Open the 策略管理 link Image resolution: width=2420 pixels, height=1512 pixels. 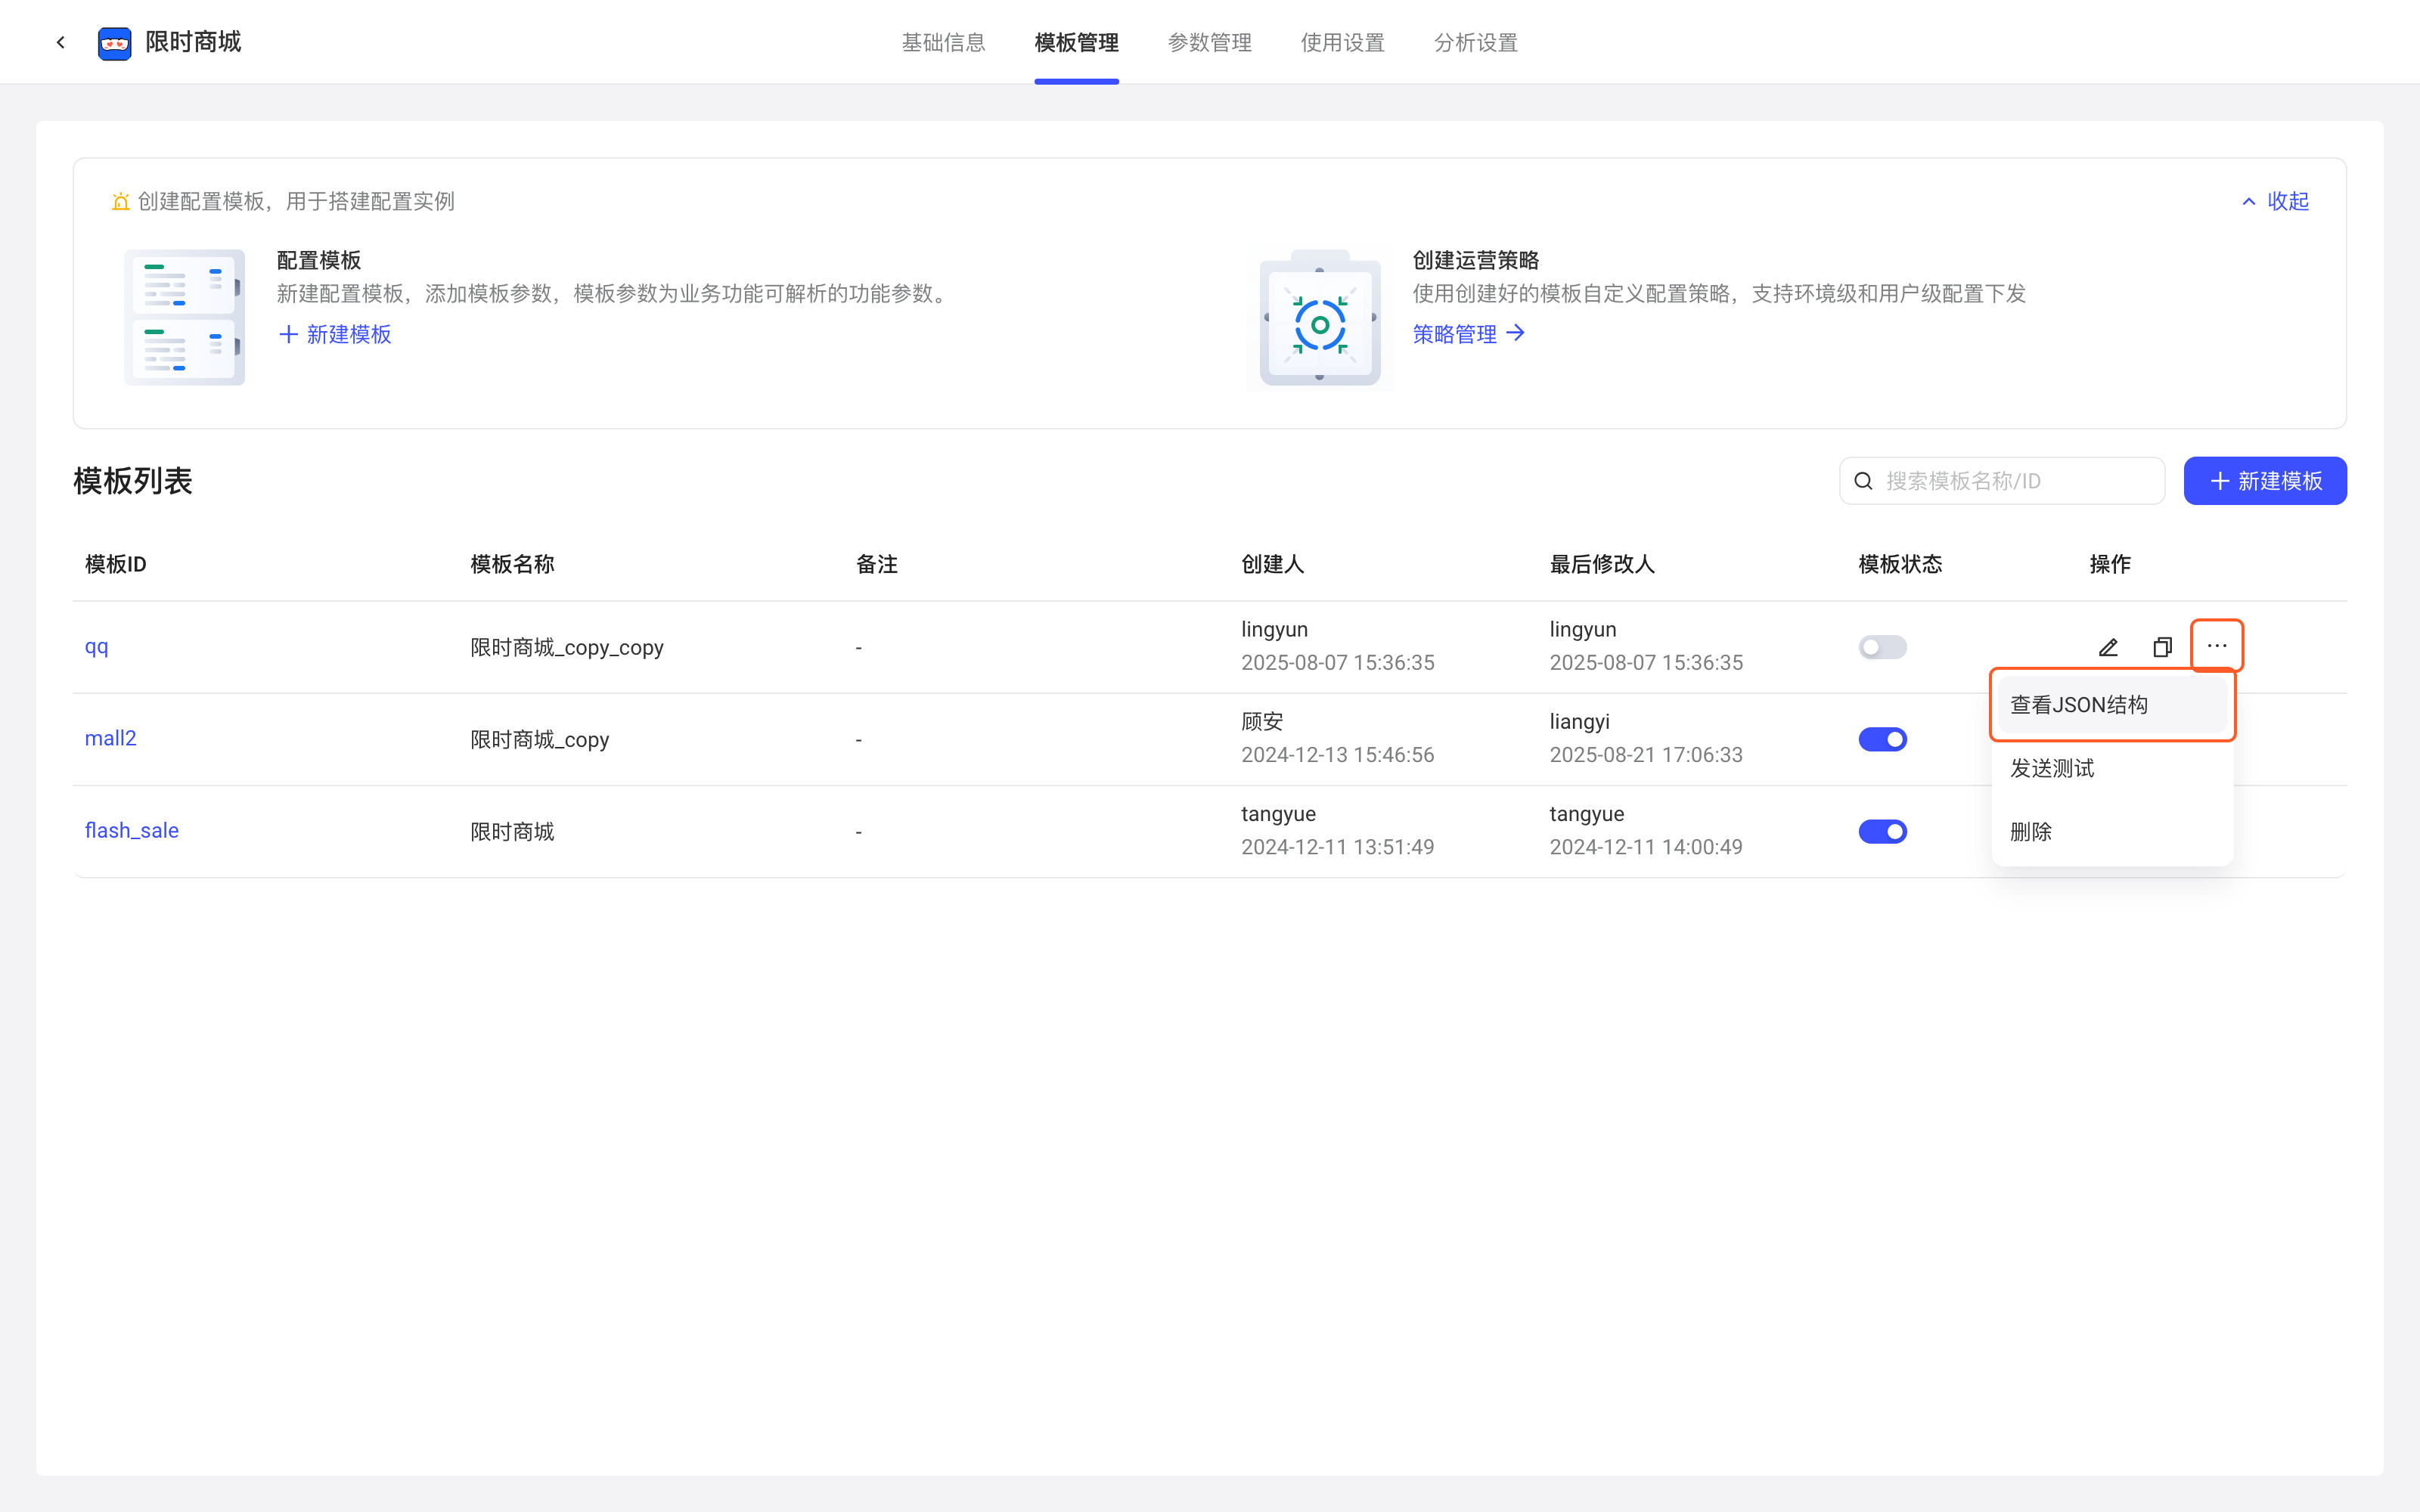(x=1468, y=334)
